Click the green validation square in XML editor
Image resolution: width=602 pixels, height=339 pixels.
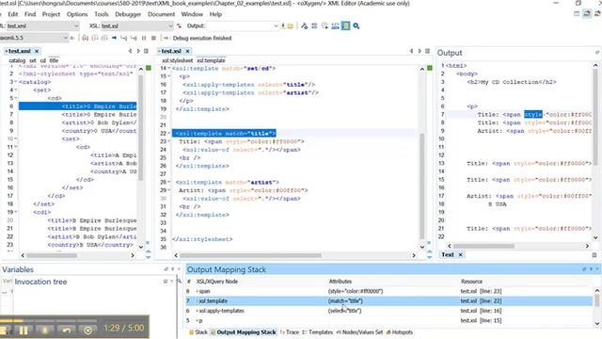coord(149,68)
